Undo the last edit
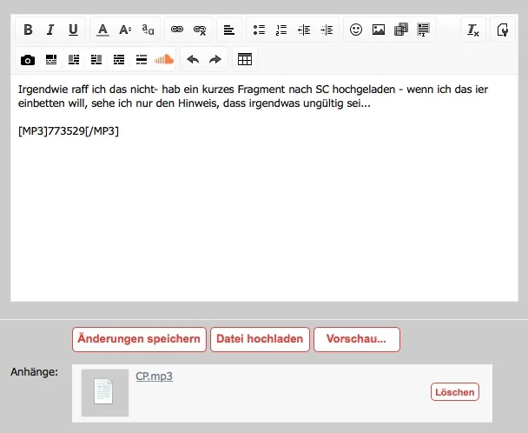 [x=193, y=60]
